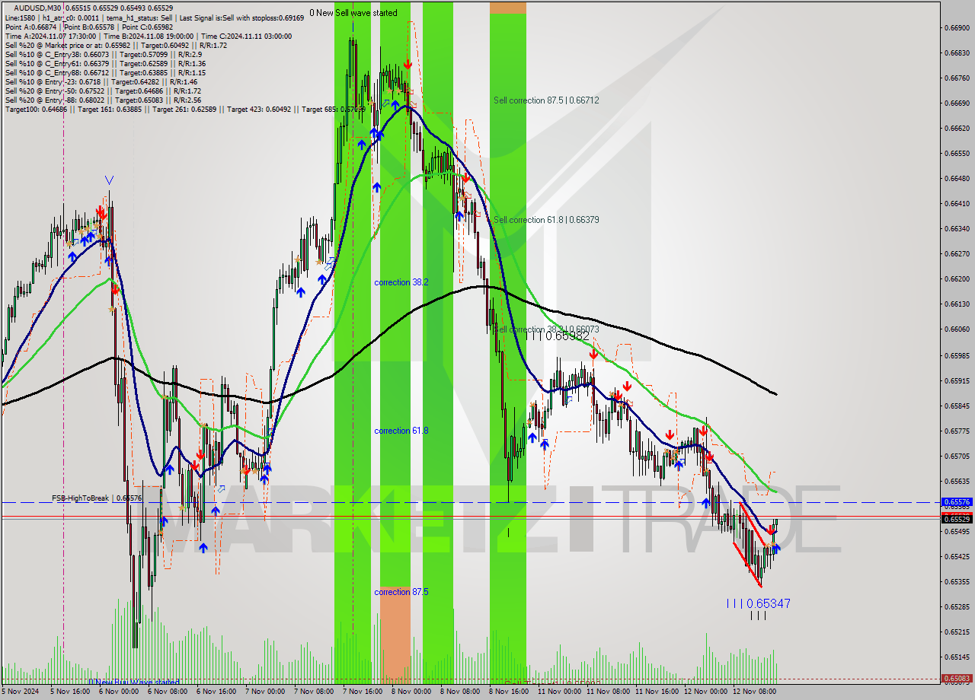Viewport: 975px width, 700px height.
Task: Click the '11 Nov 00:00' time axis label
Action: [559, 692]
